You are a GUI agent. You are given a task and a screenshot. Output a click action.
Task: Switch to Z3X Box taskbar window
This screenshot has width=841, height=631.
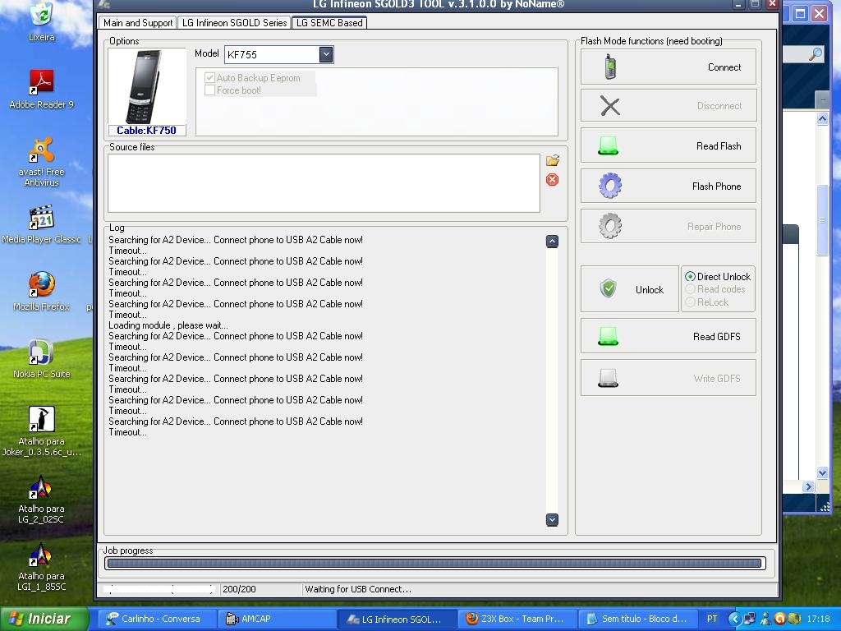click(517, 619)
